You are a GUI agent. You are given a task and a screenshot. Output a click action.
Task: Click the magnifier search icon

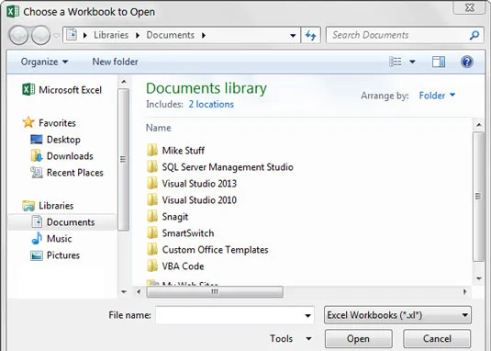(474, 35)
